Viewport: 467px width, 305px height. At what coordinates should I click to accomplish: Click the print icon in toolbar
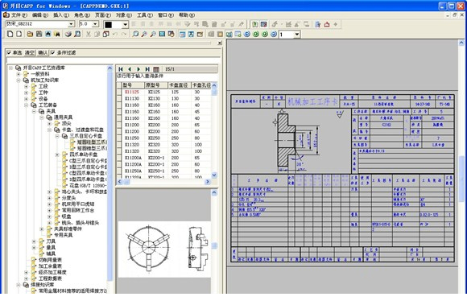tap(68, 34)
